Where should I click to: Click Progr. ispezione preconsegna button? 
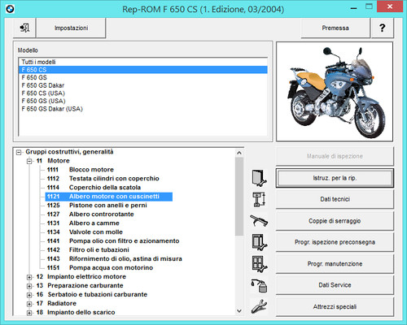tap(335, 242)
